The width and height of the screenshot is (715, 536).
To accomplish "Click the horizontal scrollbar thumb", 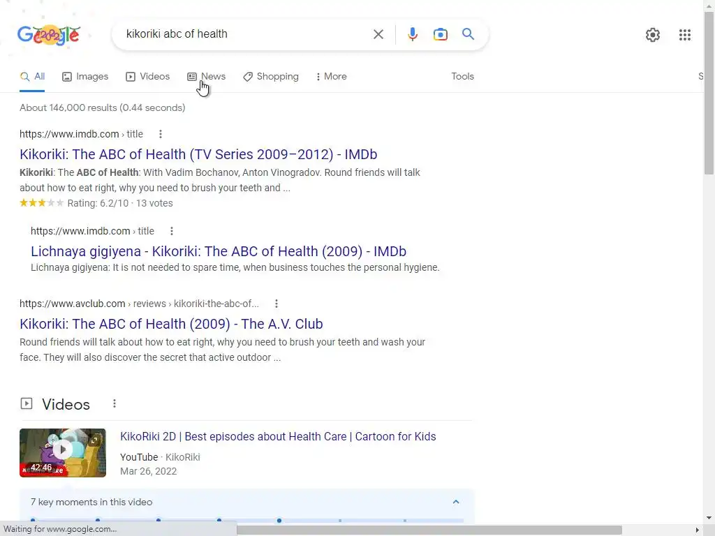I will pos(429,530).
